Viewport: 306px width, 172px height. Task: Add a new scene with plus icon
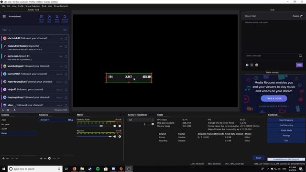[3, 158]
